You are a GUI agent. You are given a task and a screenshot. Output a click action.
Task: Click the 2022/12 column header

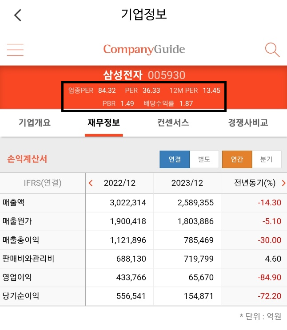pos(120,183)
